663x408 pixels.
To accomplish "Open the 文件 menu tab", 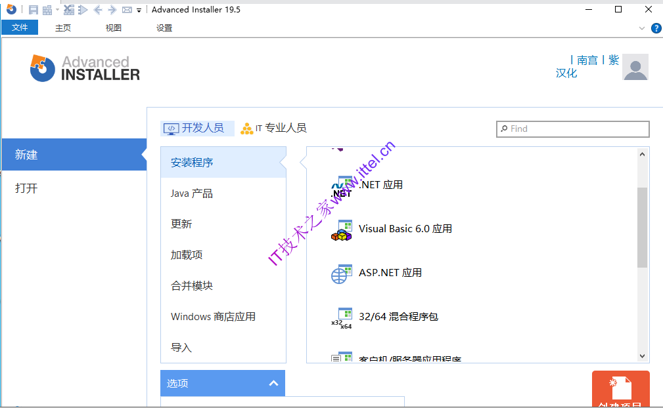I will coord(20,28).
